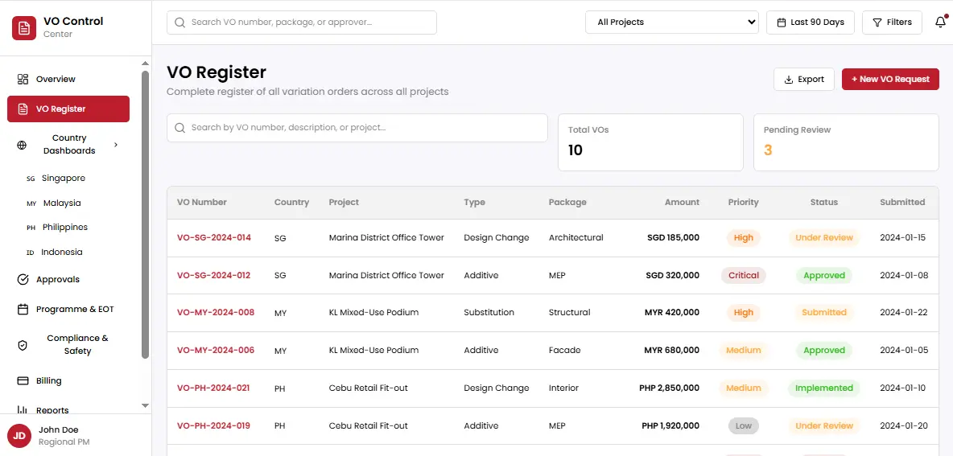Click the Billing card icon
The image size is (953, 456).
pos(23,381)
